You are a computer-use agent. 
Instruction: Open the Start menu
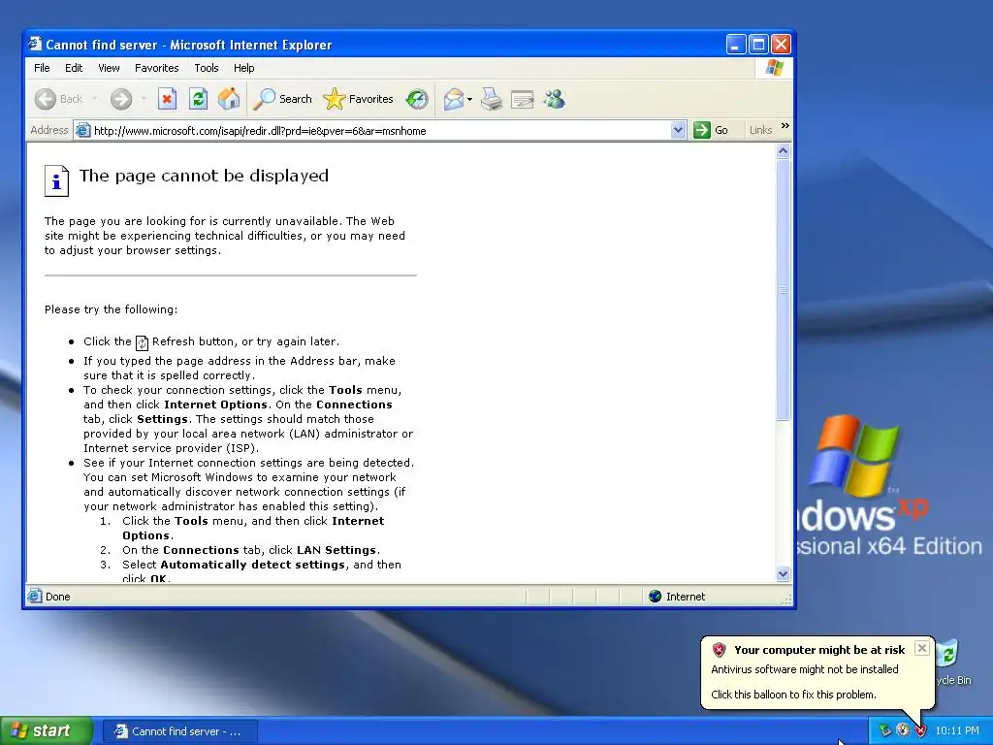47,730
